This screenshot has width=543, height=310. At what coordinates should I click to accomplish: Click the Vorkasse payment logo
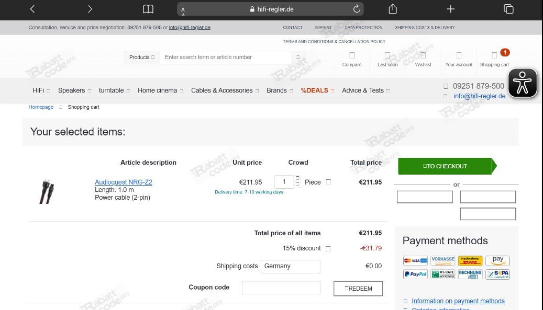(x=443, y=260)
